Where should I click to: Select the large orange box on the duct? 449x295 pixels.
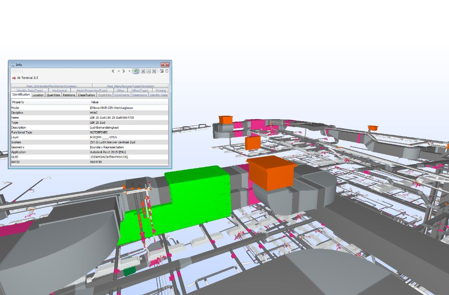(270, 173)
